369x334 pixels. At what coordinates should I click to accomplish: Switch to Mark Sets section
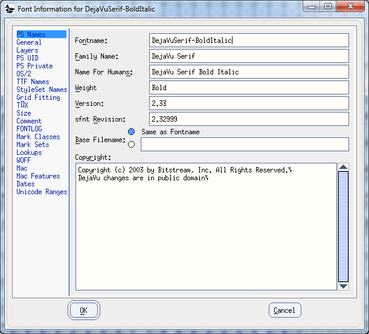click(x=33, y=145)
